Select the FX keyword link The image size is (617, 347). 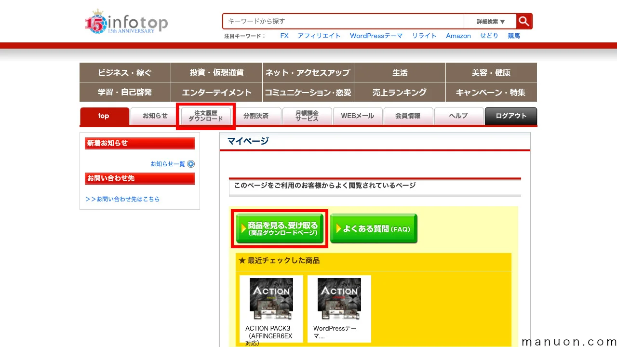click(x=284, y=36)
